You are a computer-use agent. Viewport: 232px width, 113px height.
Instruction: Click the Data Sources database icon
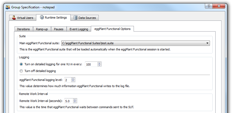click(76, 18)
